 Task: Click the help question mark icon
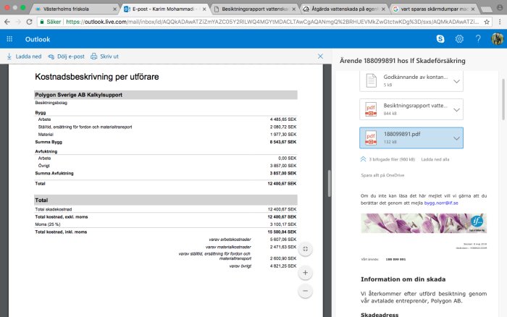(478, 39)
